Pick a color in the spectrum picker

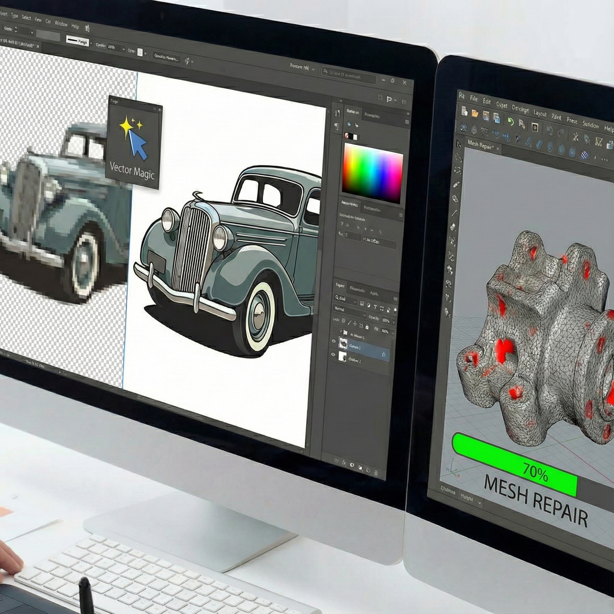click(x=372, y=173)
